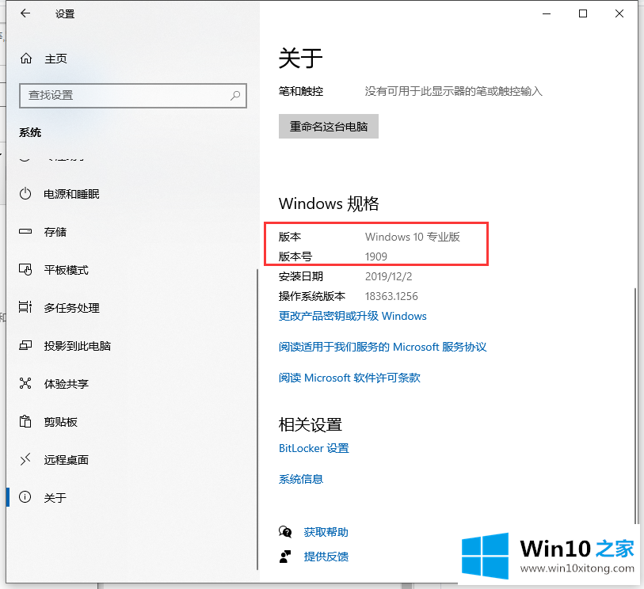Click the About info icon
Viewport: 644px width, 589px height.
(25, 497)
